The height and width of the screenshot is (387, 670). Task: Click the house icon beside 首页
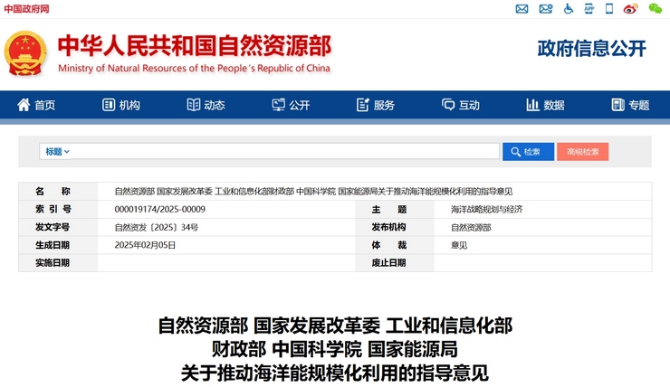click(x=24, y=105)
